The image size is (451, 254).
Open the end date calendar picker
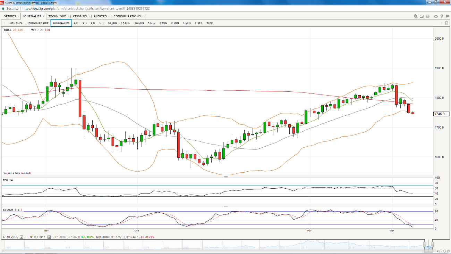50,237
